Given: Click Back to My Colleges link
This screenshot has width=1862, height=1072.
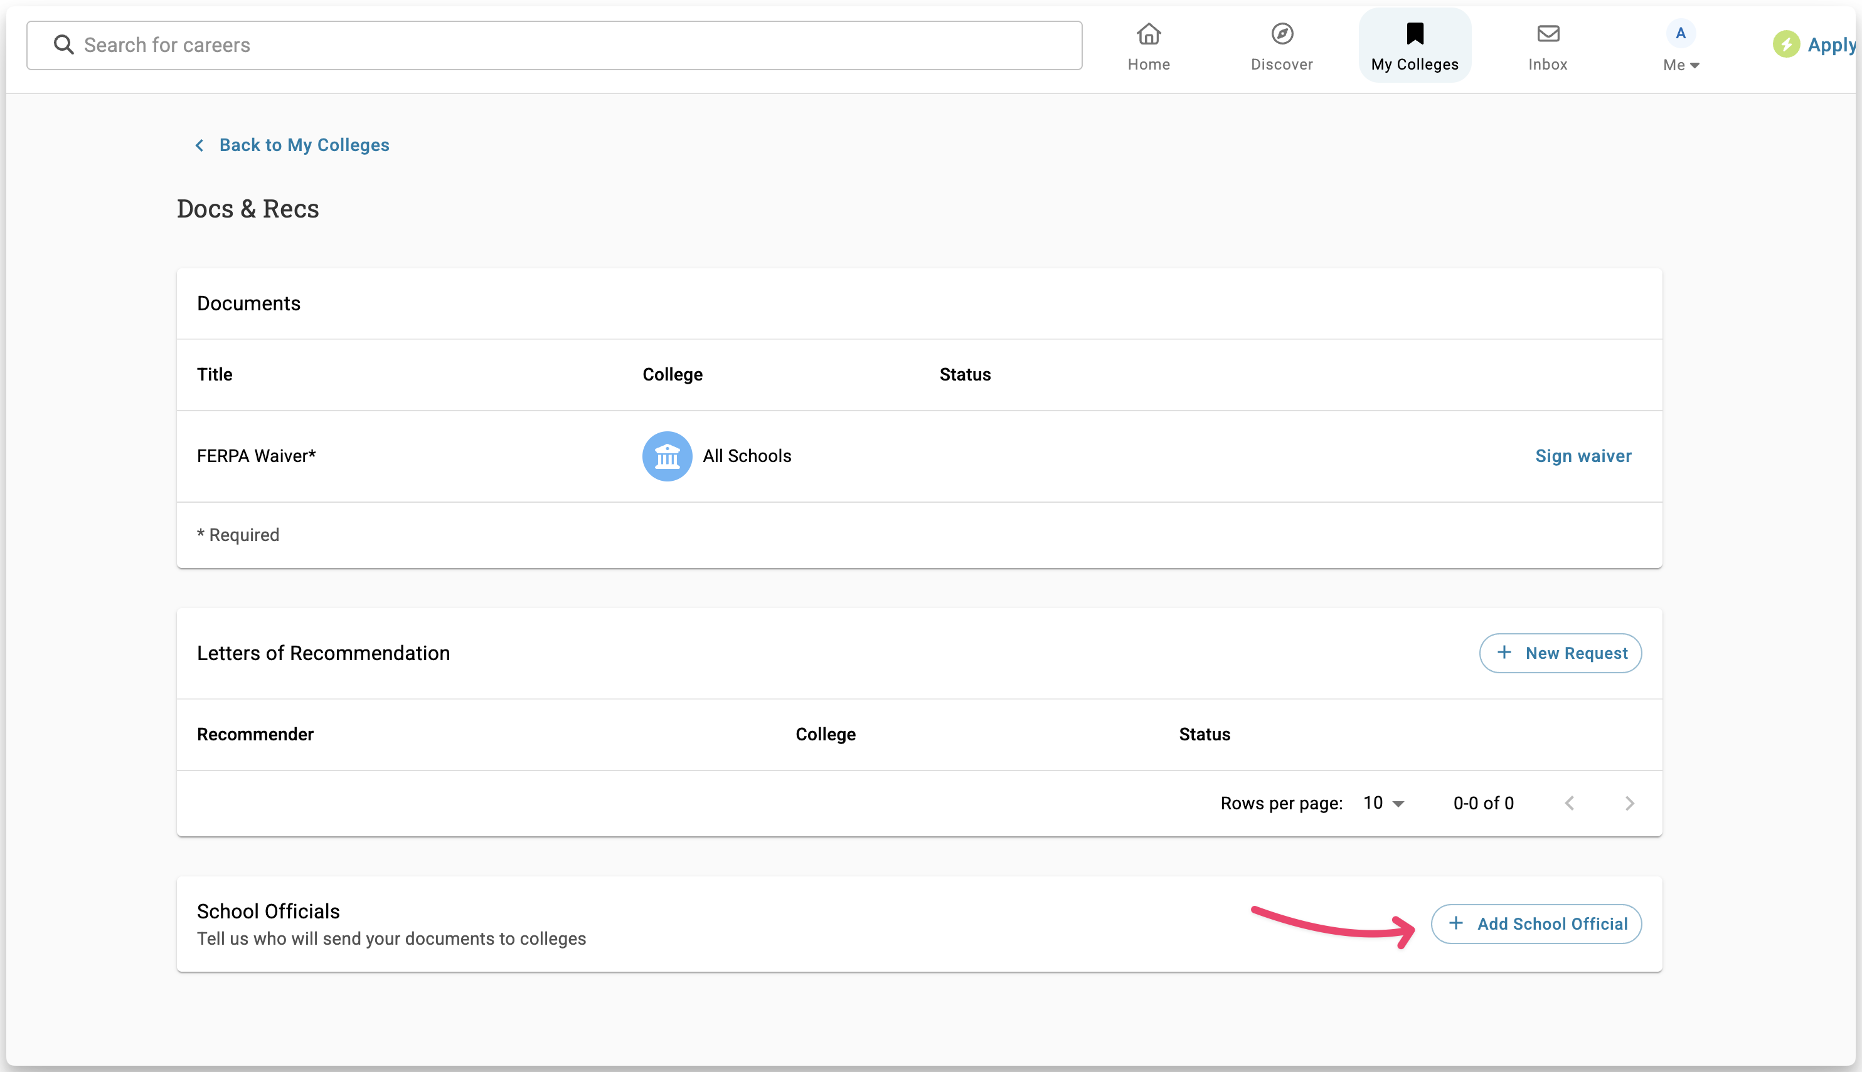Looking at the screenshot, I should tap(304, 145).
